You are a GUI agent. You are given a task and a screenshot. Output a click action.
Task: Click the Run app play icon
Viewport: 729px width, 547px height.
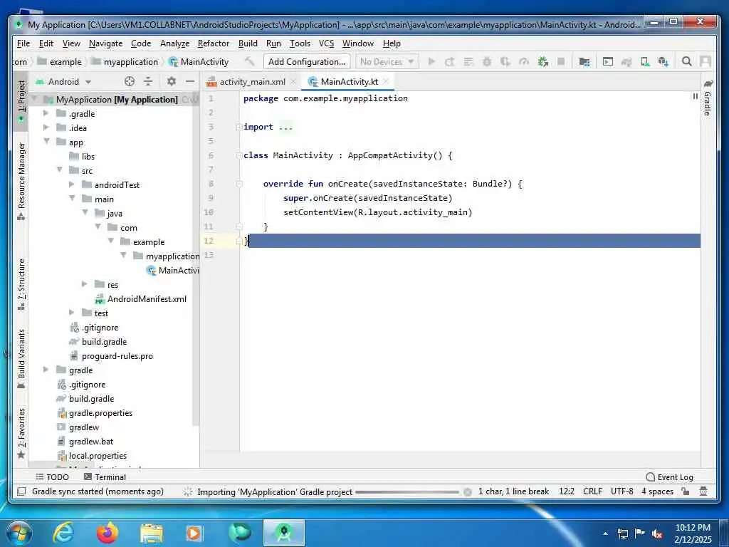[431, 61]
